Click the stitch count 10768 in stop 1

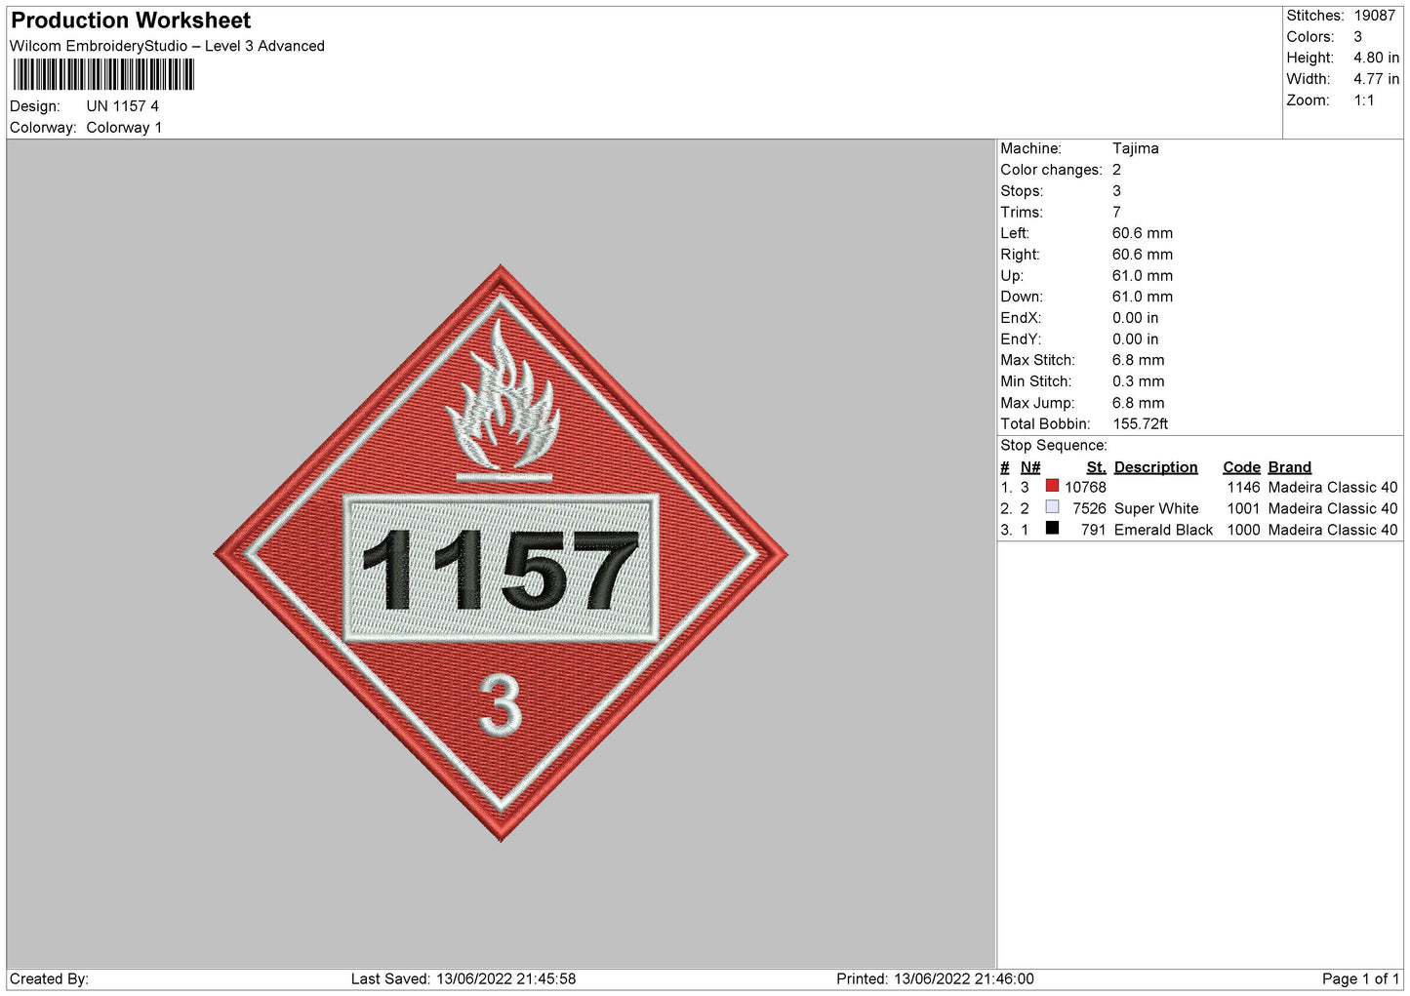pos(1085,488)
